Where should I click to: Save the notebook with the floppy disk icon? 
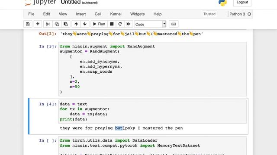[x=28, y=24]
